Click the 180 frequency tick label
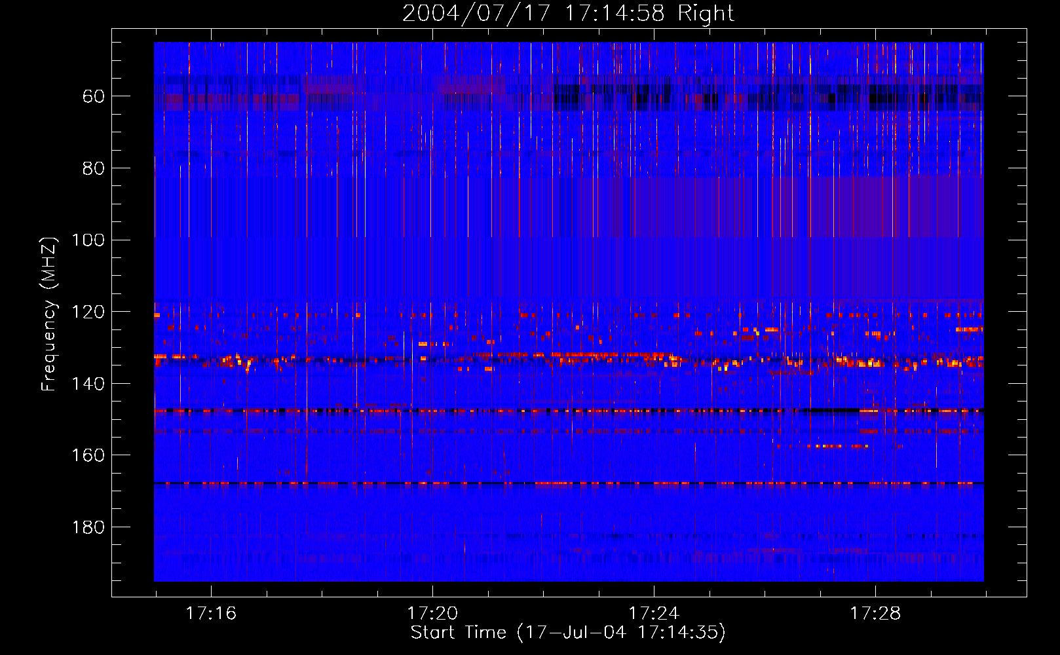Screen dimensions: 1060x655 (88, 527)
